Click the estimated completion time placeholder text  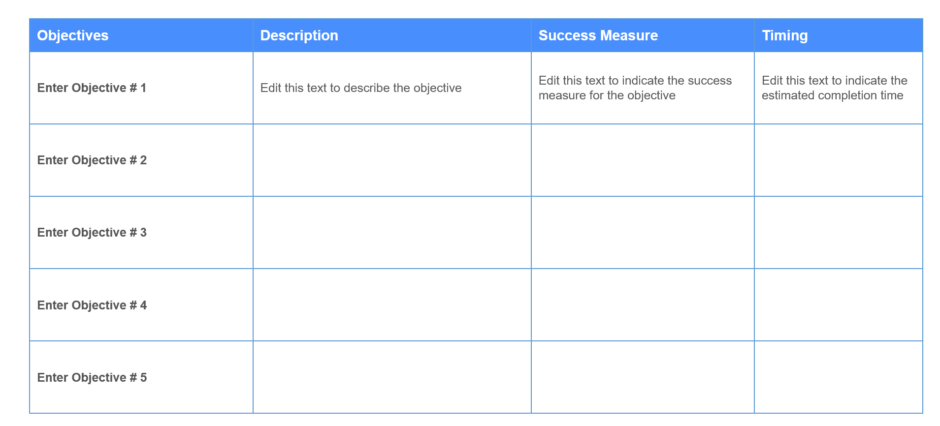pos(834,88)
